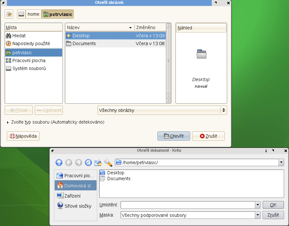Screen dimensions: 289x226
Task: Go to the home path segment
Action: point(33,14)
